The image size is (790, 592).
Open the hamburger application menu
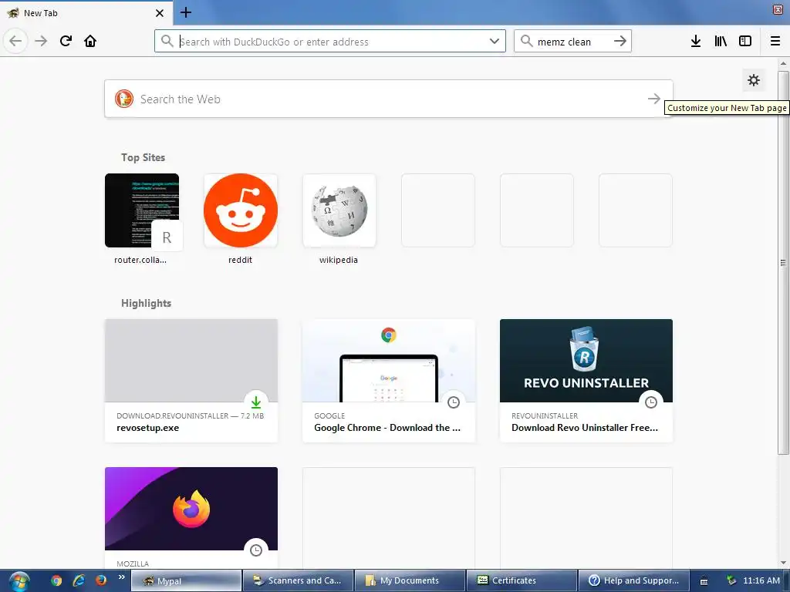[x=775, y=41]
